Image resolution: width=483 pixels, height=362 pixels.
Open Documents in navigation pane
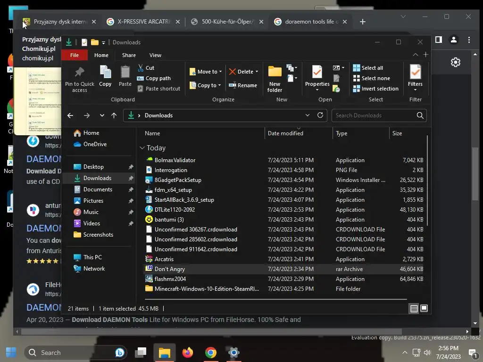(x=98, y=189)
